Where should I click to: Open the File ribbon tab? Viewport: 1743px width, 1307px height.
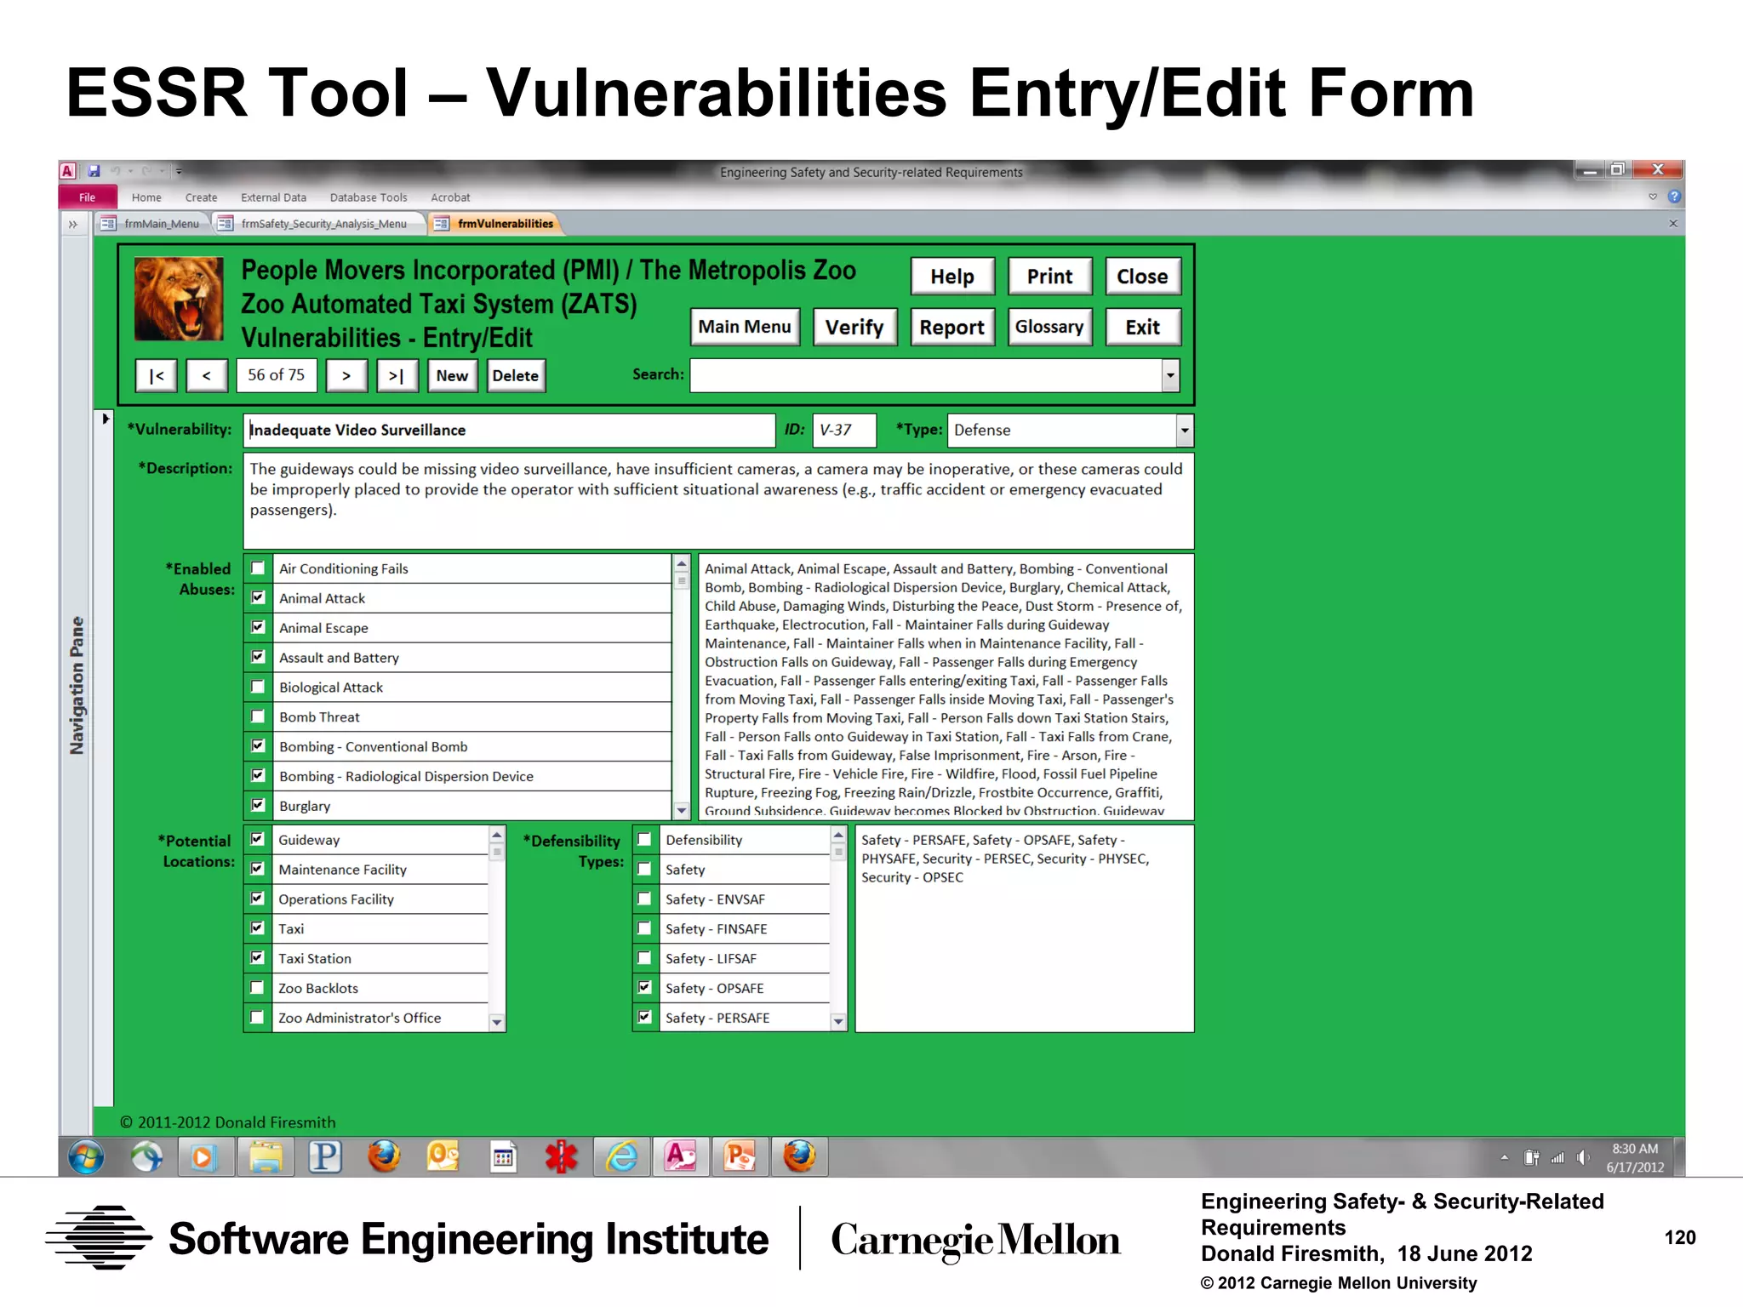click(x=87, y=197)
